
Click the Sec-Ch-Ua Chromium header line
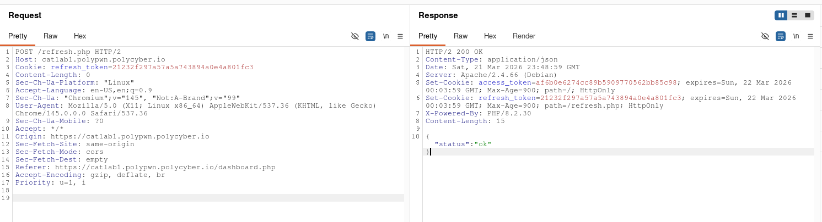tap(127, 98)
